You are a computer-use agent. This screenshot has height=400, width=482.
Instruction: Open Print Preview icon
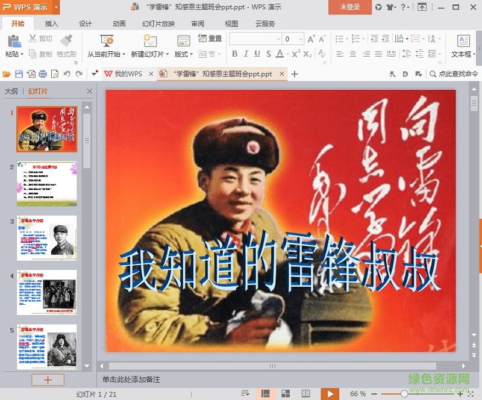pos(55,74)
